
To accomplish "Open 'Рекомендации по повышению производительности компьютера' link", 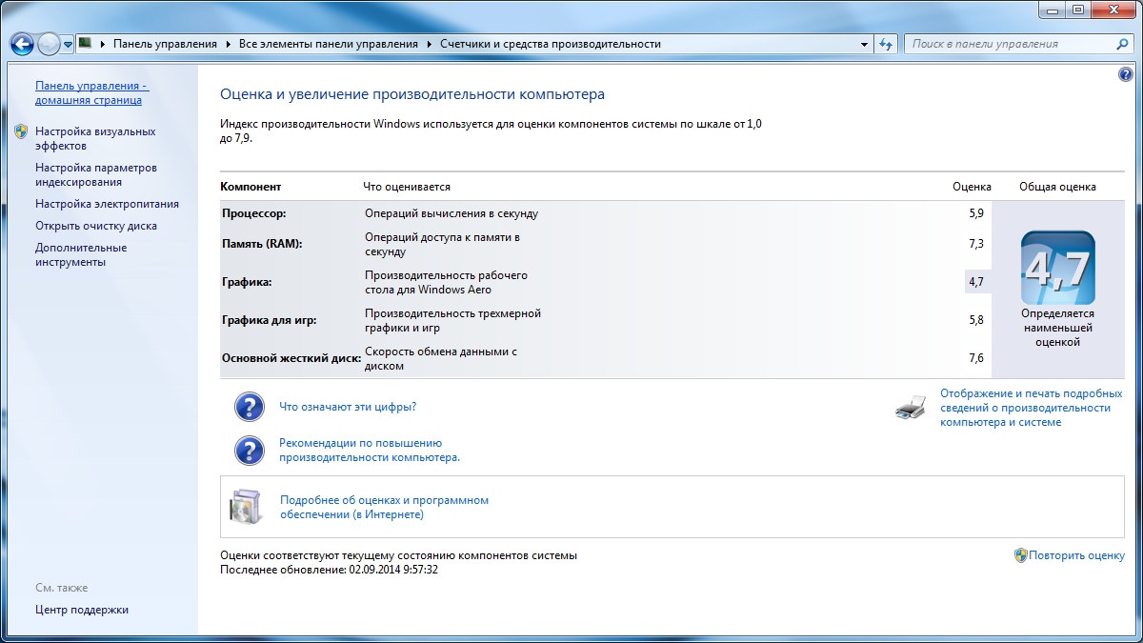I will click(x=370, y=450).
